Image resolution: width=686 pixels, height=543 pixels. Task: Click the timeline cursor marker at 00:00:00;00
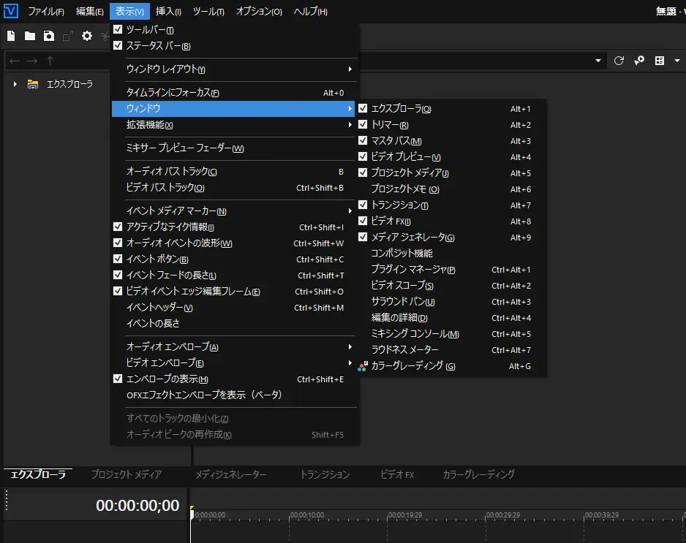click(x=192, y=512)
